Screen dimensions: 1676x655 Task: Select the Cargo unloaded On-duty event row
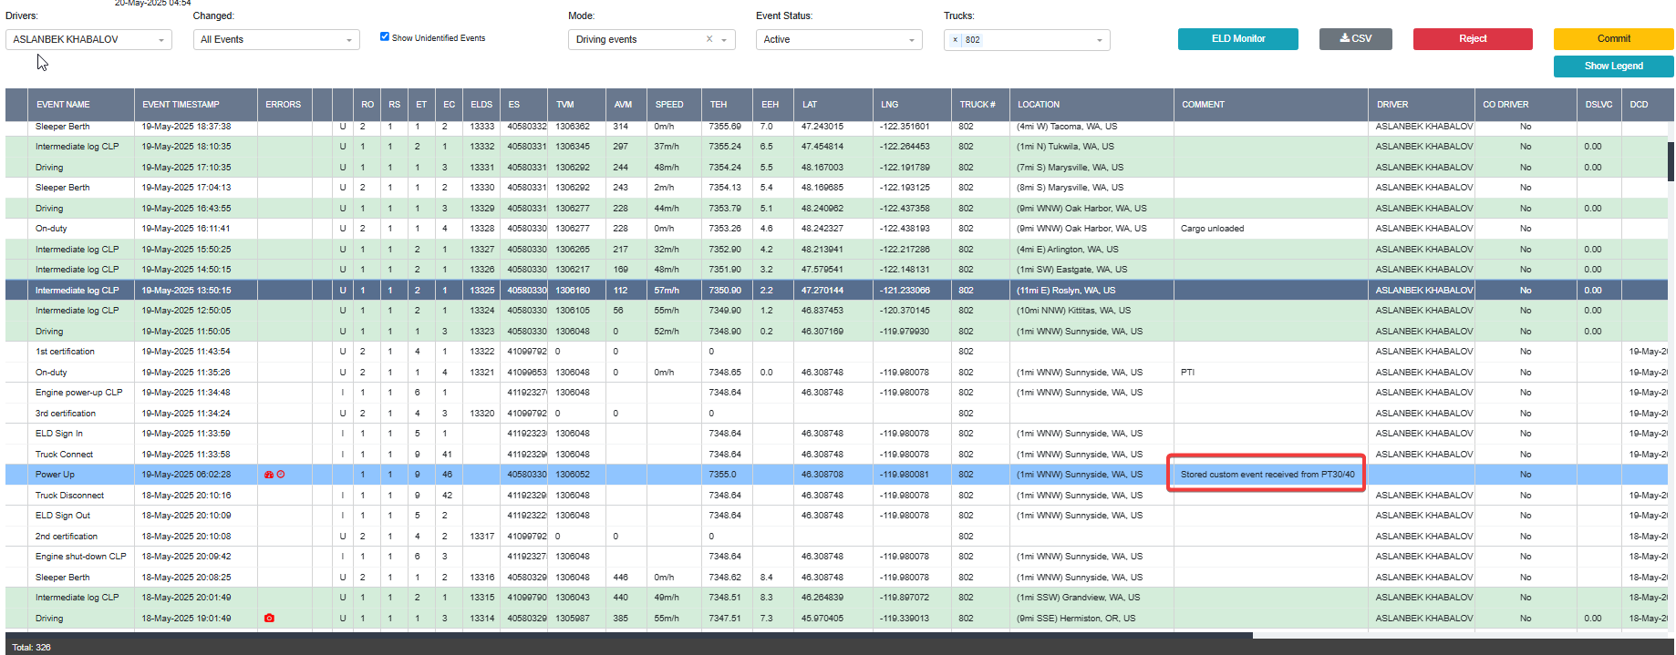coord(836,229)
